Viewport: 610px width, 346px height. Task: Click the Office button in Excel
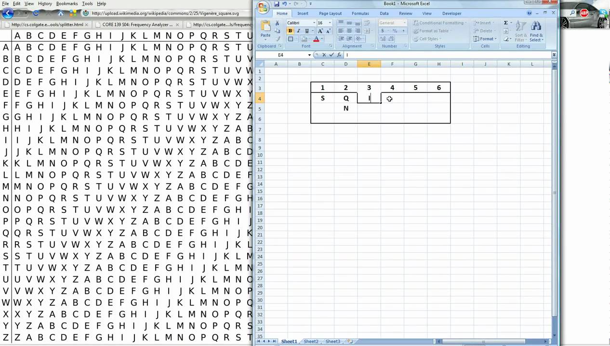point(263,7)
